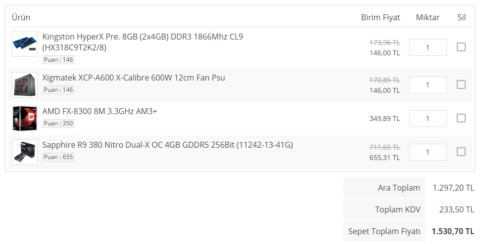Click the Xigmatek power supply product image

[x=25, y=85]
